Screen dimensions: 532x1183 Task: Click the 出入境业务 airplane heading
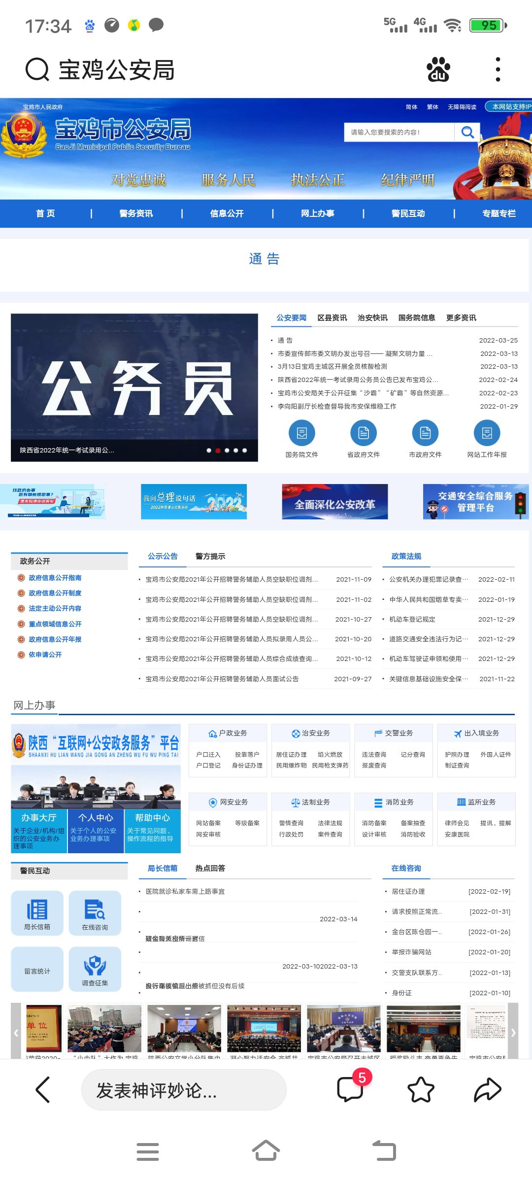coord(476,733)
